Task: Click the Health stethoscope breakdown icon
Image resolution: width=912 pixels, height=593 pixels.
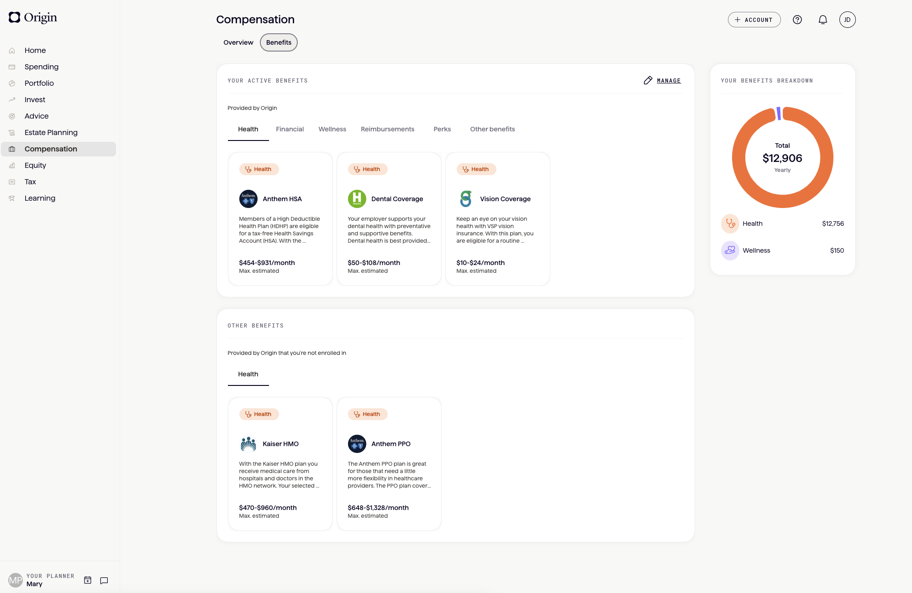Action: [x=730, y=224]
